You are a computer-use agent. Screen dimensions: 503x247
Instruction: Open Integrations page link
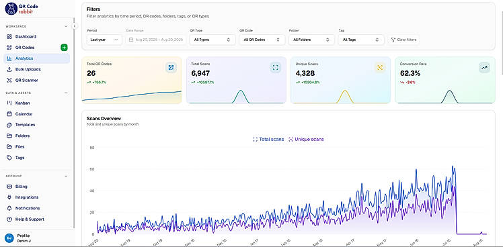point(36,197)
